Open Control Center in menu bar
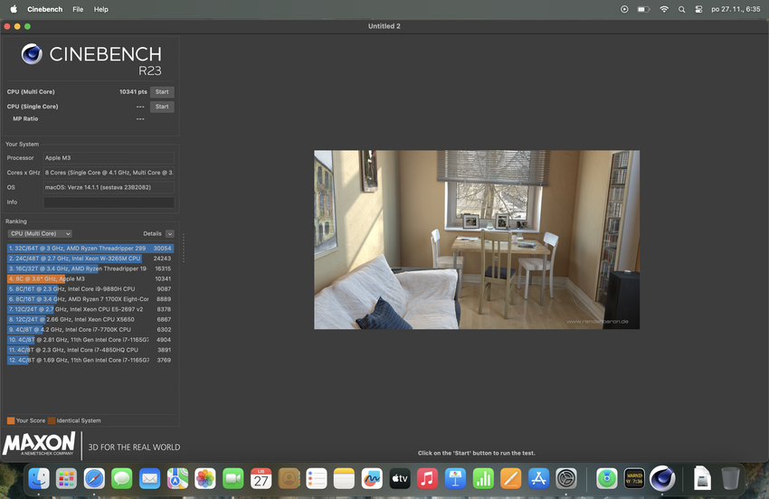The image size is (769, 499). point(698,9)
